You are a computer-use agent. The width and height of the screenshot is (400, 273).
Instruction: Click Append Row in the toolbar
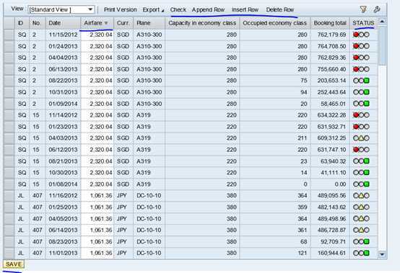pos(208,9)
